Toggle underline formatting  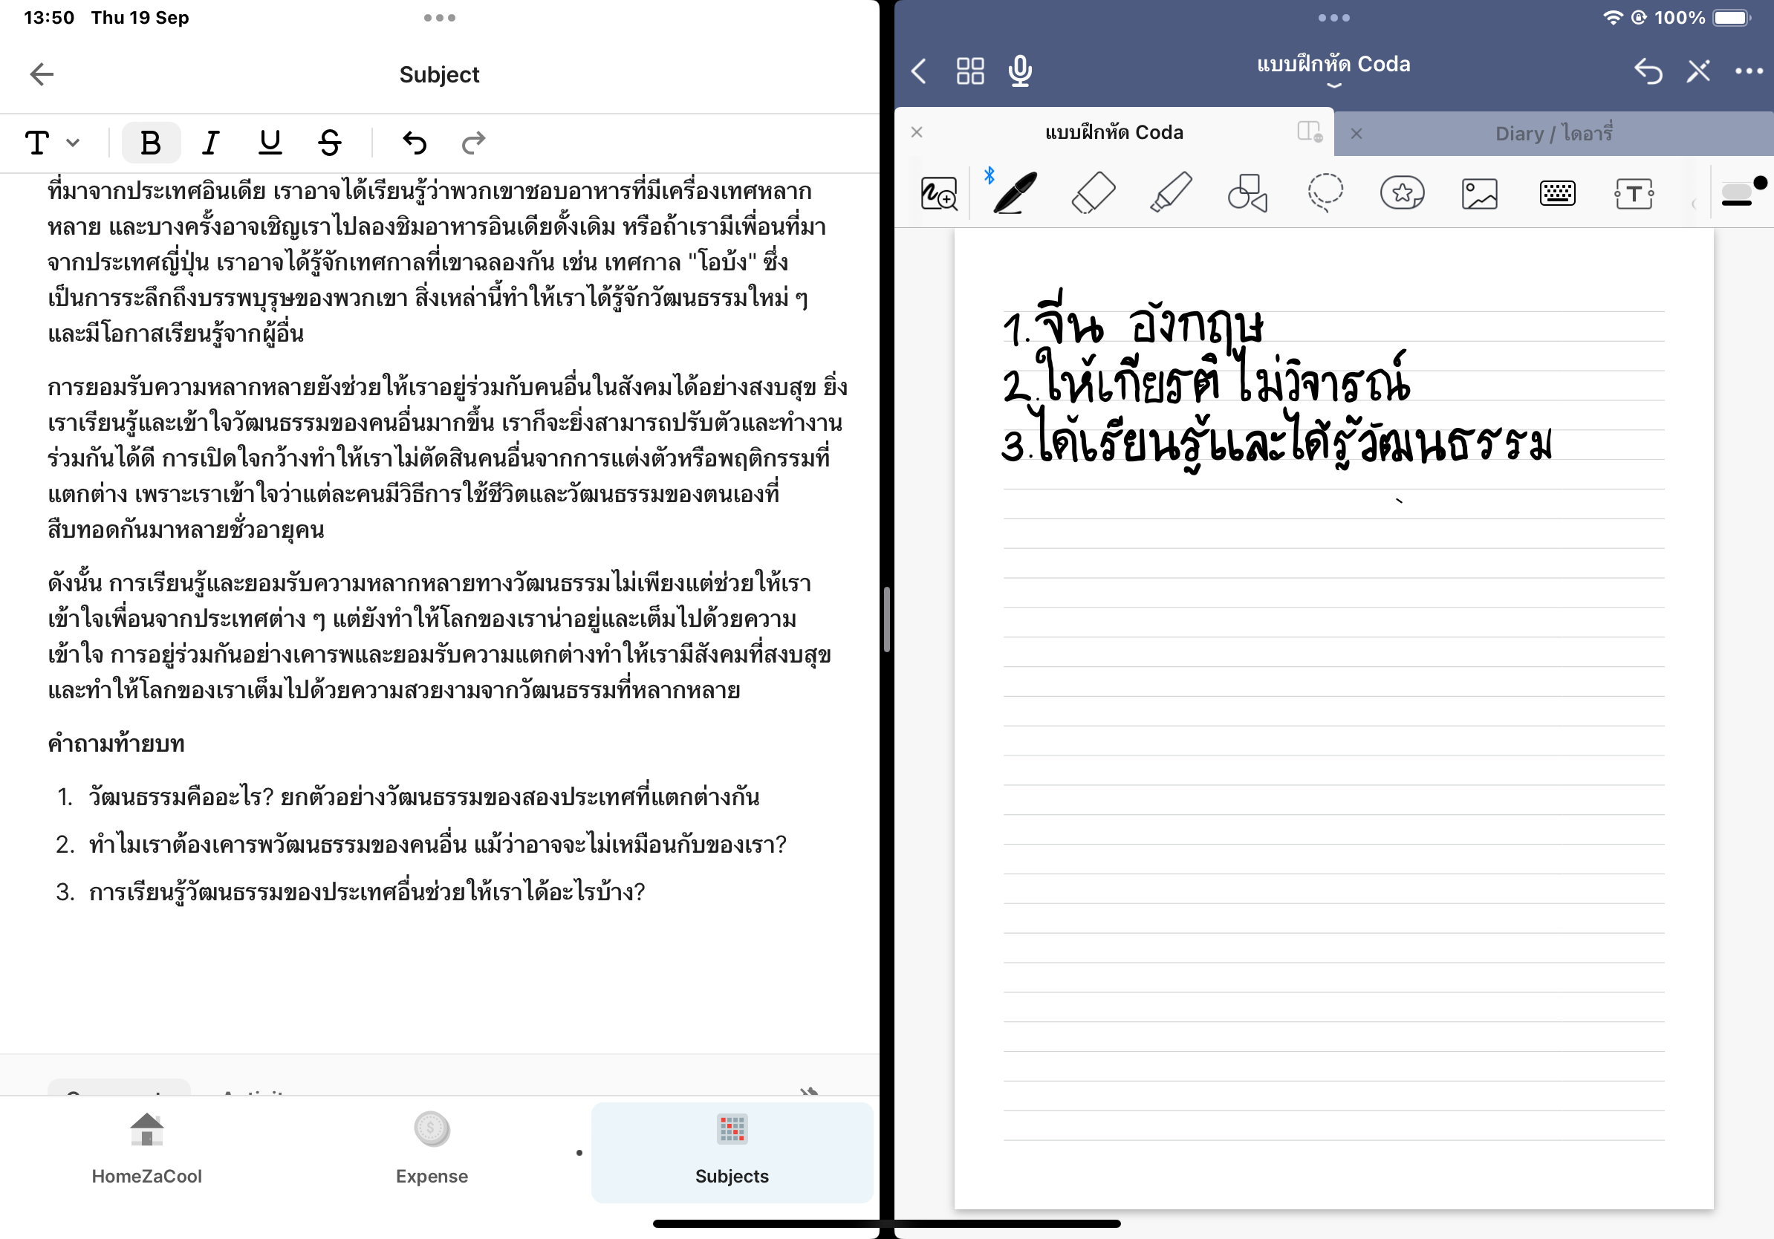click(x=270, y=143)
